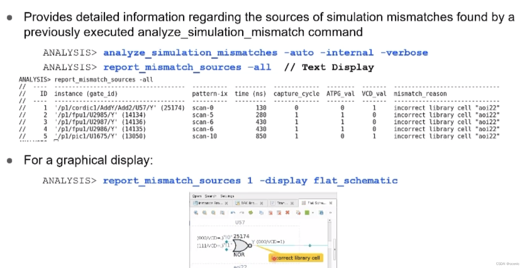This screenshot has height=268, width=524.
Task: Click instance '/p1/pic1/U1675/Y' row
Action: coord(100,136)
